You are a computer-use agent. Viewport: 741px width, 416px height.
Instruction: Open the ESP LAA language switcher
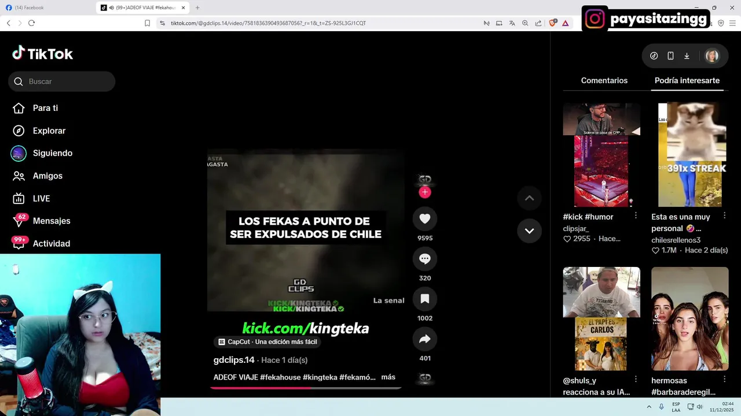(x=676, y=407)
